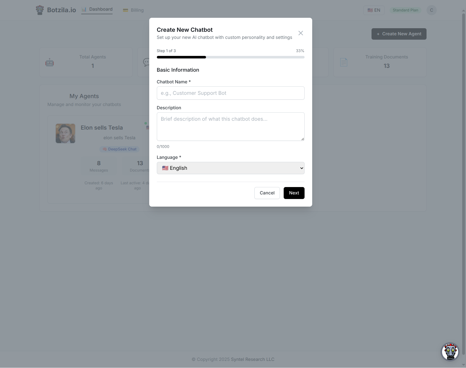Click the Standard Plan badge
The height and width of the screenshot is (368, 466).
point(405,10)
